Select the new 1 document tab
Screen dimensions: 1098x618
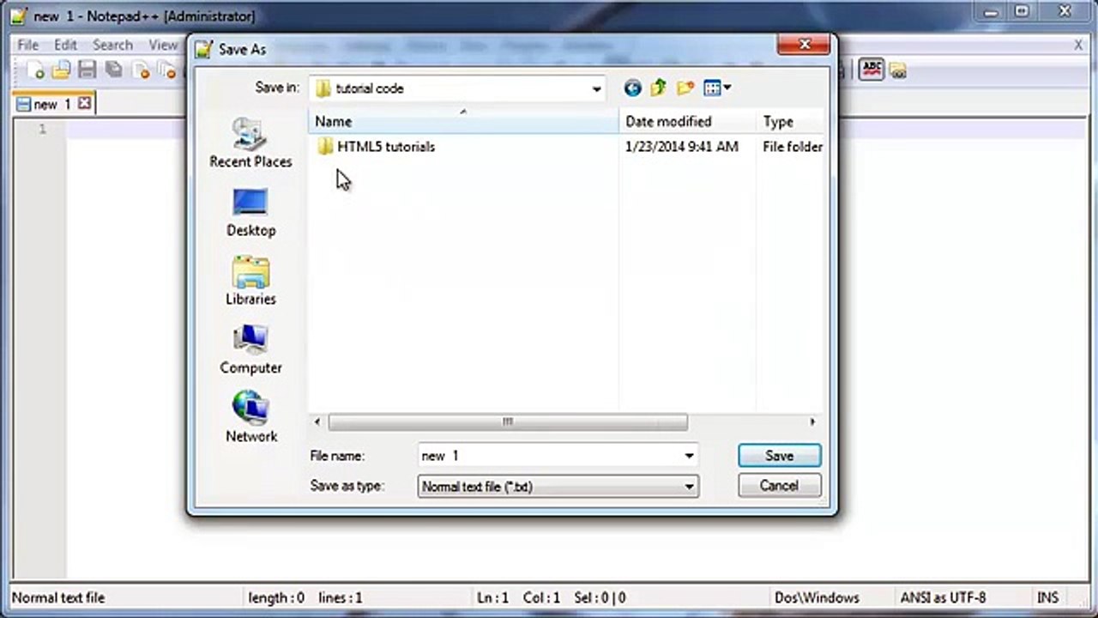coord(51,104)
